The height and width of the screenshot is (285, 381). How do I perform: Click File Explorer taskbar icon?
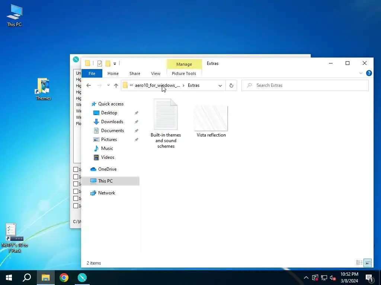pos(45,278)
